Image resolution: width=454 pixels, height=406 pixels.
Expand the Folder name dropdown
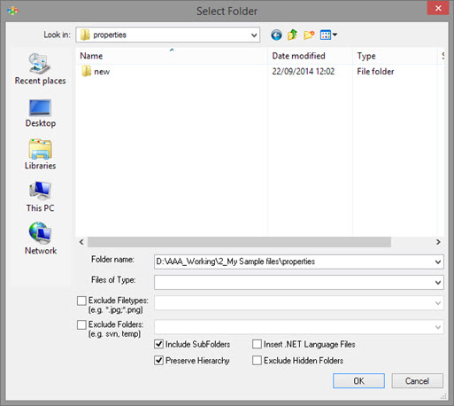pos(438,262)
